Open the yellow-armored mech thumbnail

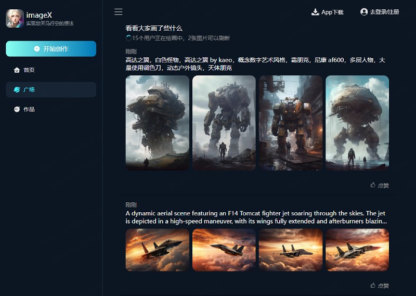(291, 123)
